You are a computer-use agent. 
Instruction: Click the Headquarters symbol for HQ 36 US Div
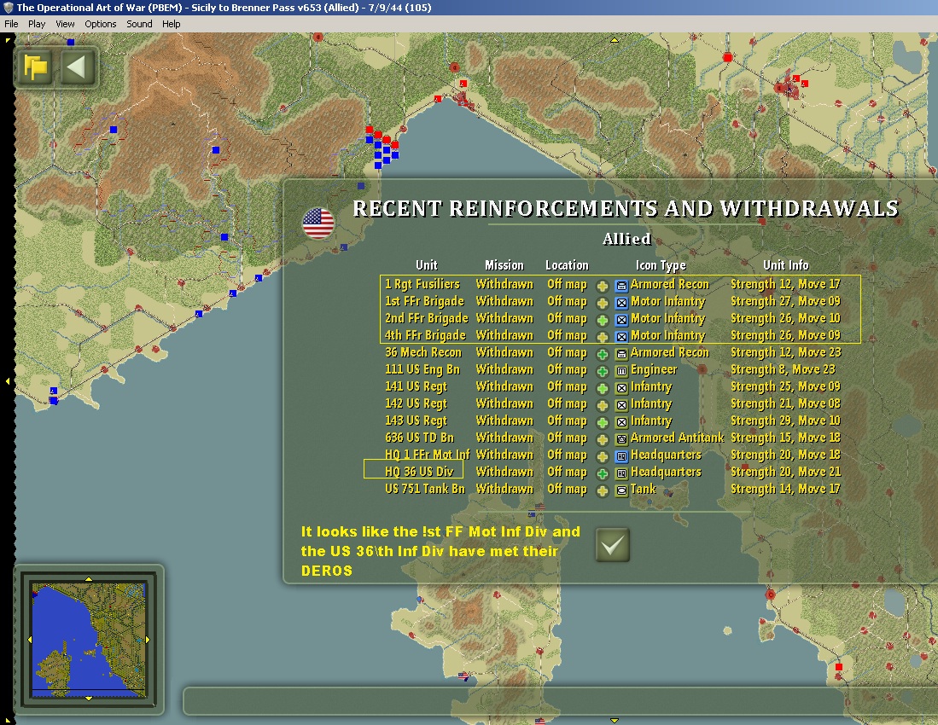click(621, 473)
